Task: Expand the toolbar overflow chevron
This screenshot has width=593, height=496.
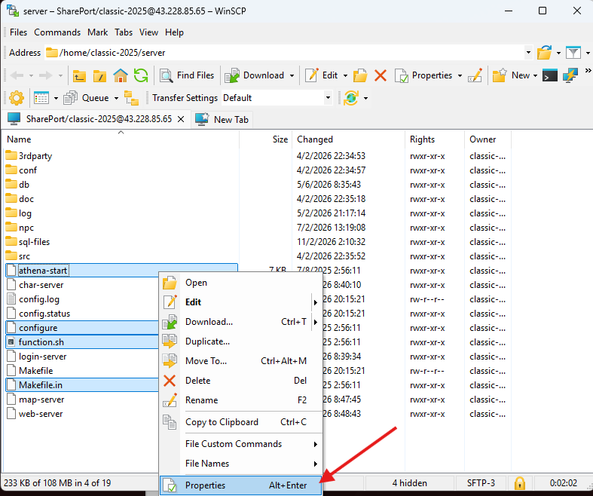Action: 588,71
